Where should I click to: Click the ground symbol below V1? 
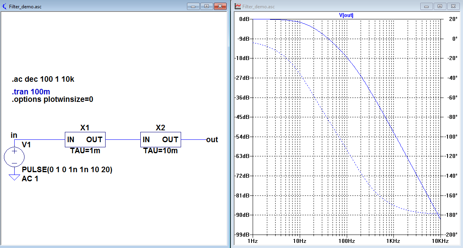pyautogui.click(x=14, y=177)
